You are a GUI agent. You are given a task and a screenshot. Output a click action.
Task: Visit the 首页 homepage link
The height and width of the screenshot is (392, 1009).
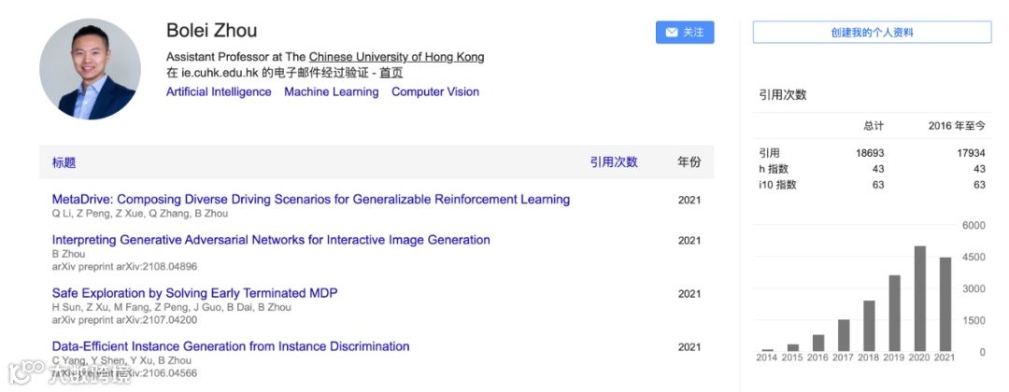(391, 73)
